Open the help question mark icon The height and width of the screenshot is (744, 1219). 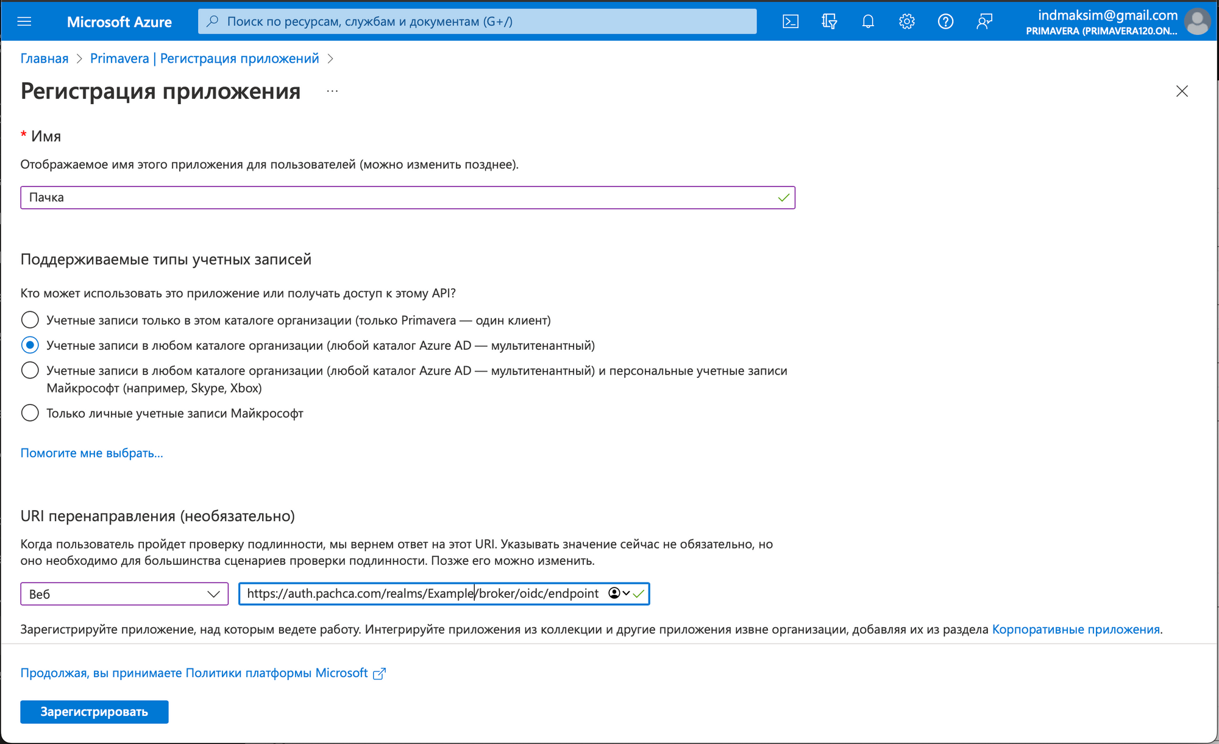pyautogui.click(x=945, y=22)
